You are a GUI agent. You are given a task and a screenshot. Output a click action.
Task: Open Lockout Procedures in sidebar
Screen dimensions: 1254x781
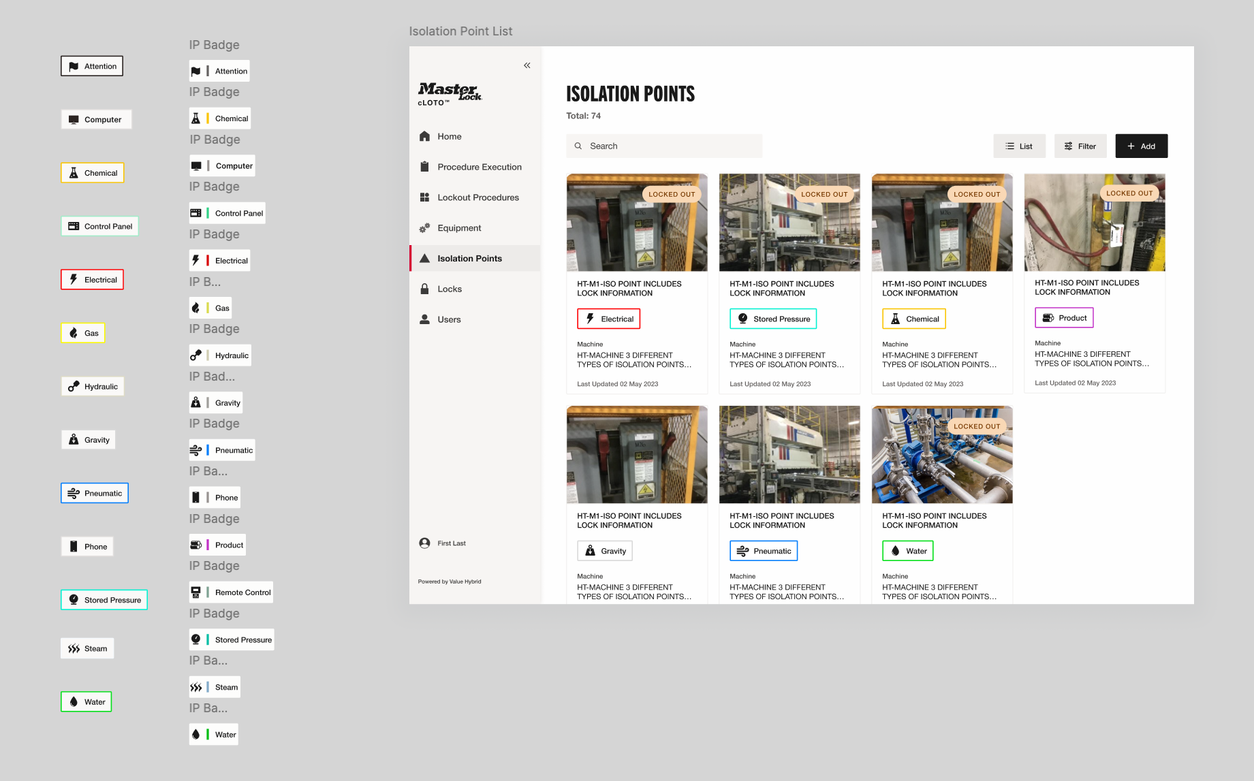[475, 197]
